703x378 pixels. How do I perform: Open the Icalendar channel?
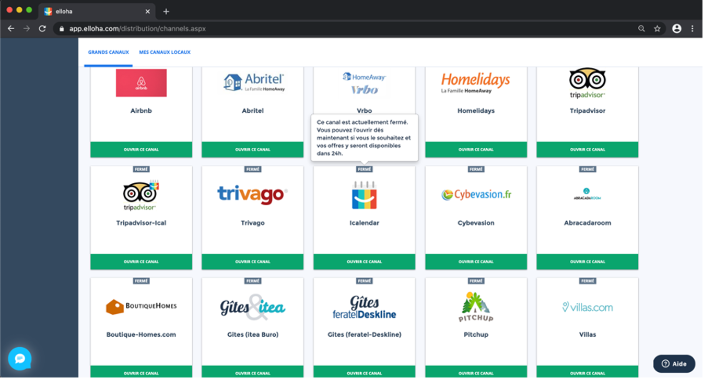click(365, 262)
